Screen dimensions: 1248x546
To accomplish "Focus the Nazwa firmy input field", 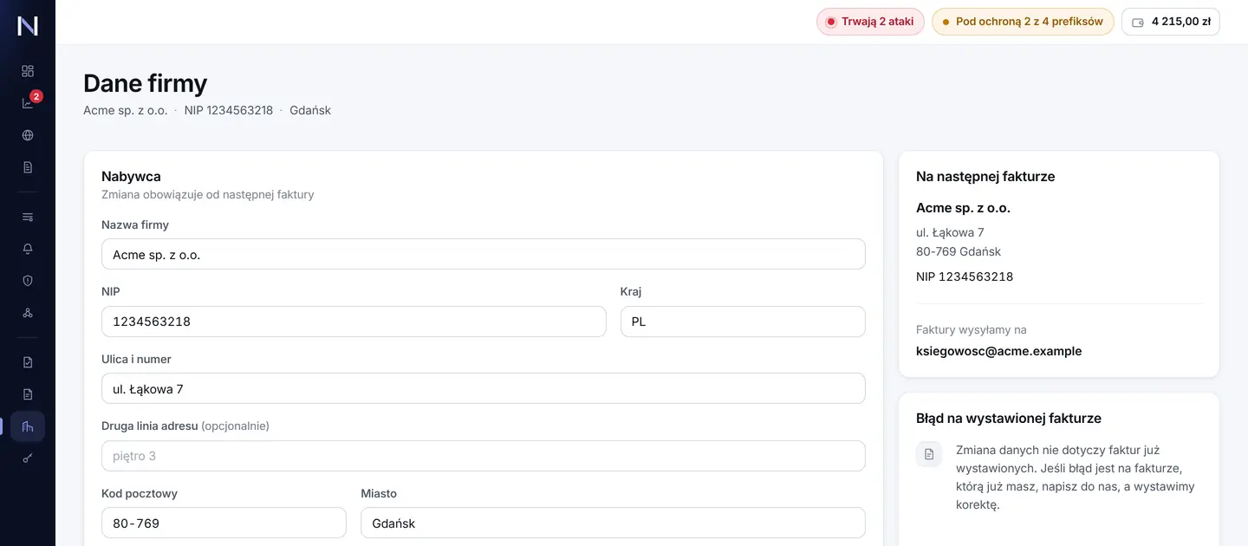I will coord(484,254).
